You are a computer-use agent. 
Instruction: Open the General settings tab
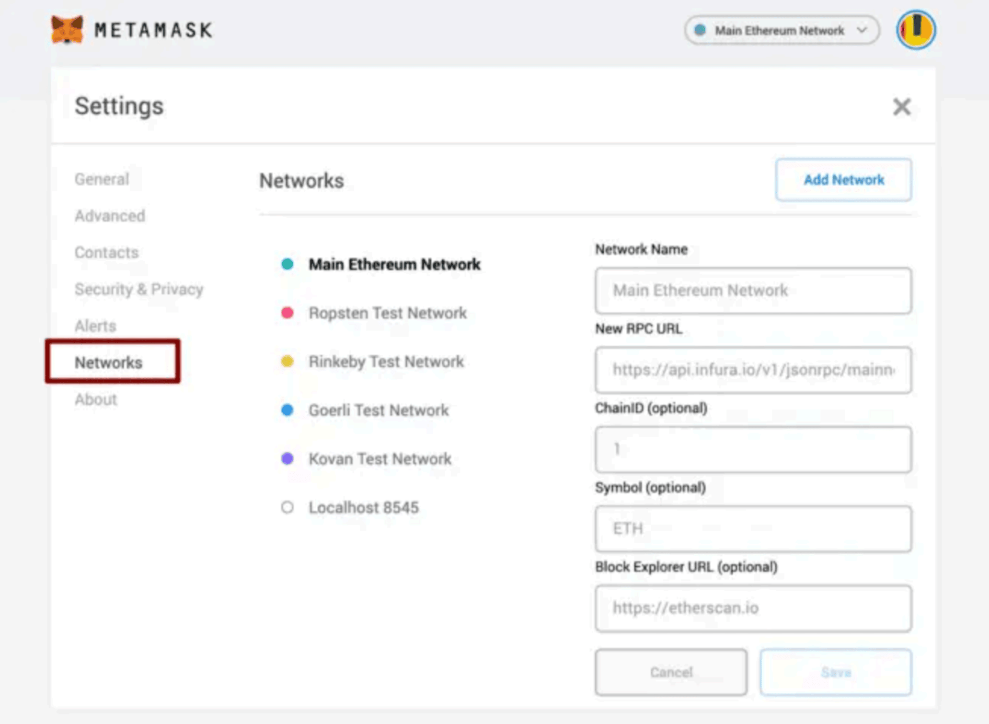[x=102, y=179]
